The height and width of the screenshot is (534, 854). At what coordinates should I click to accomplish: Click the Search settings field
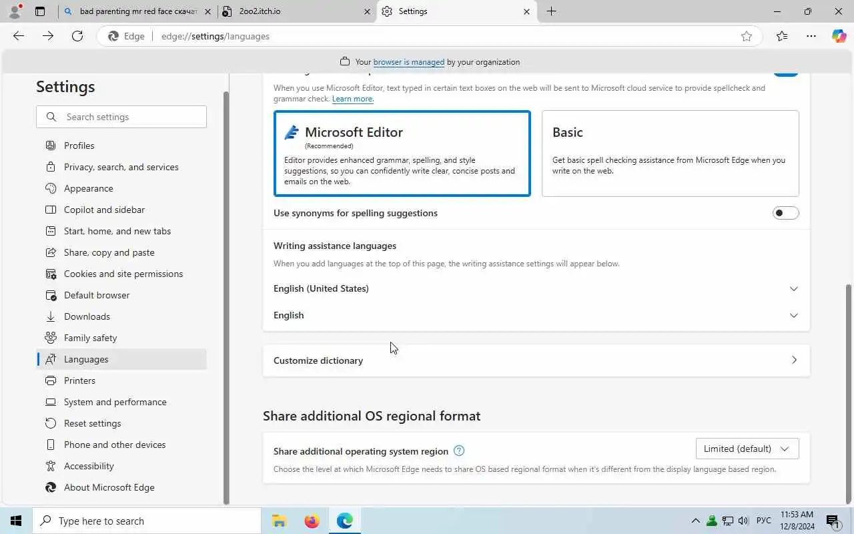pos(121,117)
